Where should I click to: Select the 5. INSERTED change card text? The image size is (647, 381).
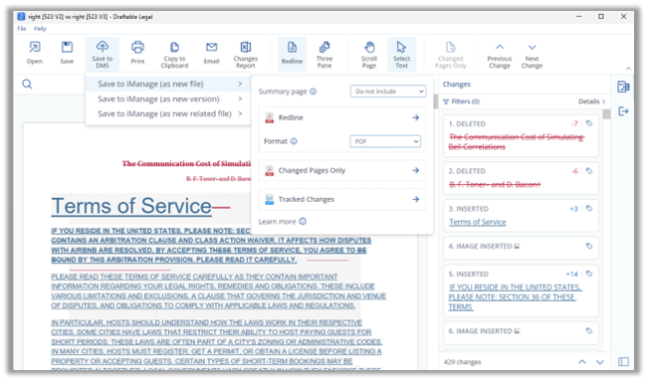(515, 296)
